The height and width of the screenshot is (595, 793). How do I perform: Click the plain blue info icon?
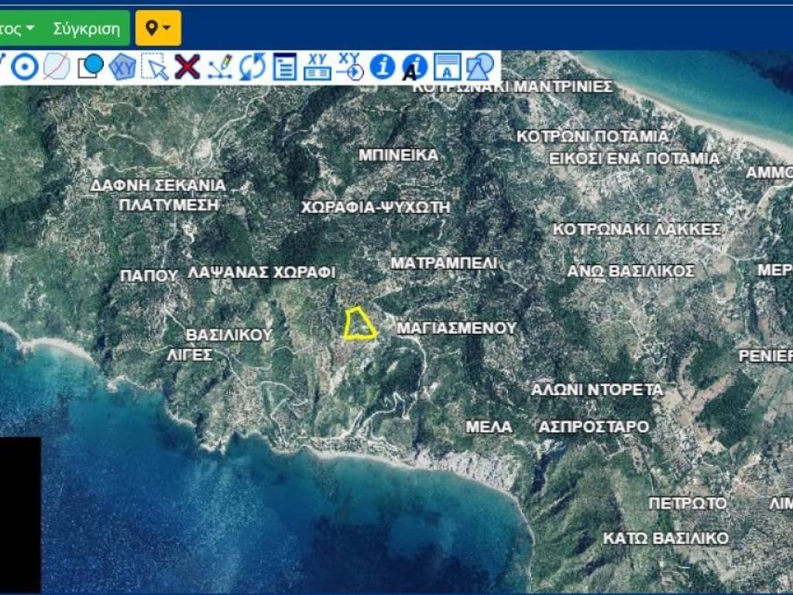tap(382, 67)
